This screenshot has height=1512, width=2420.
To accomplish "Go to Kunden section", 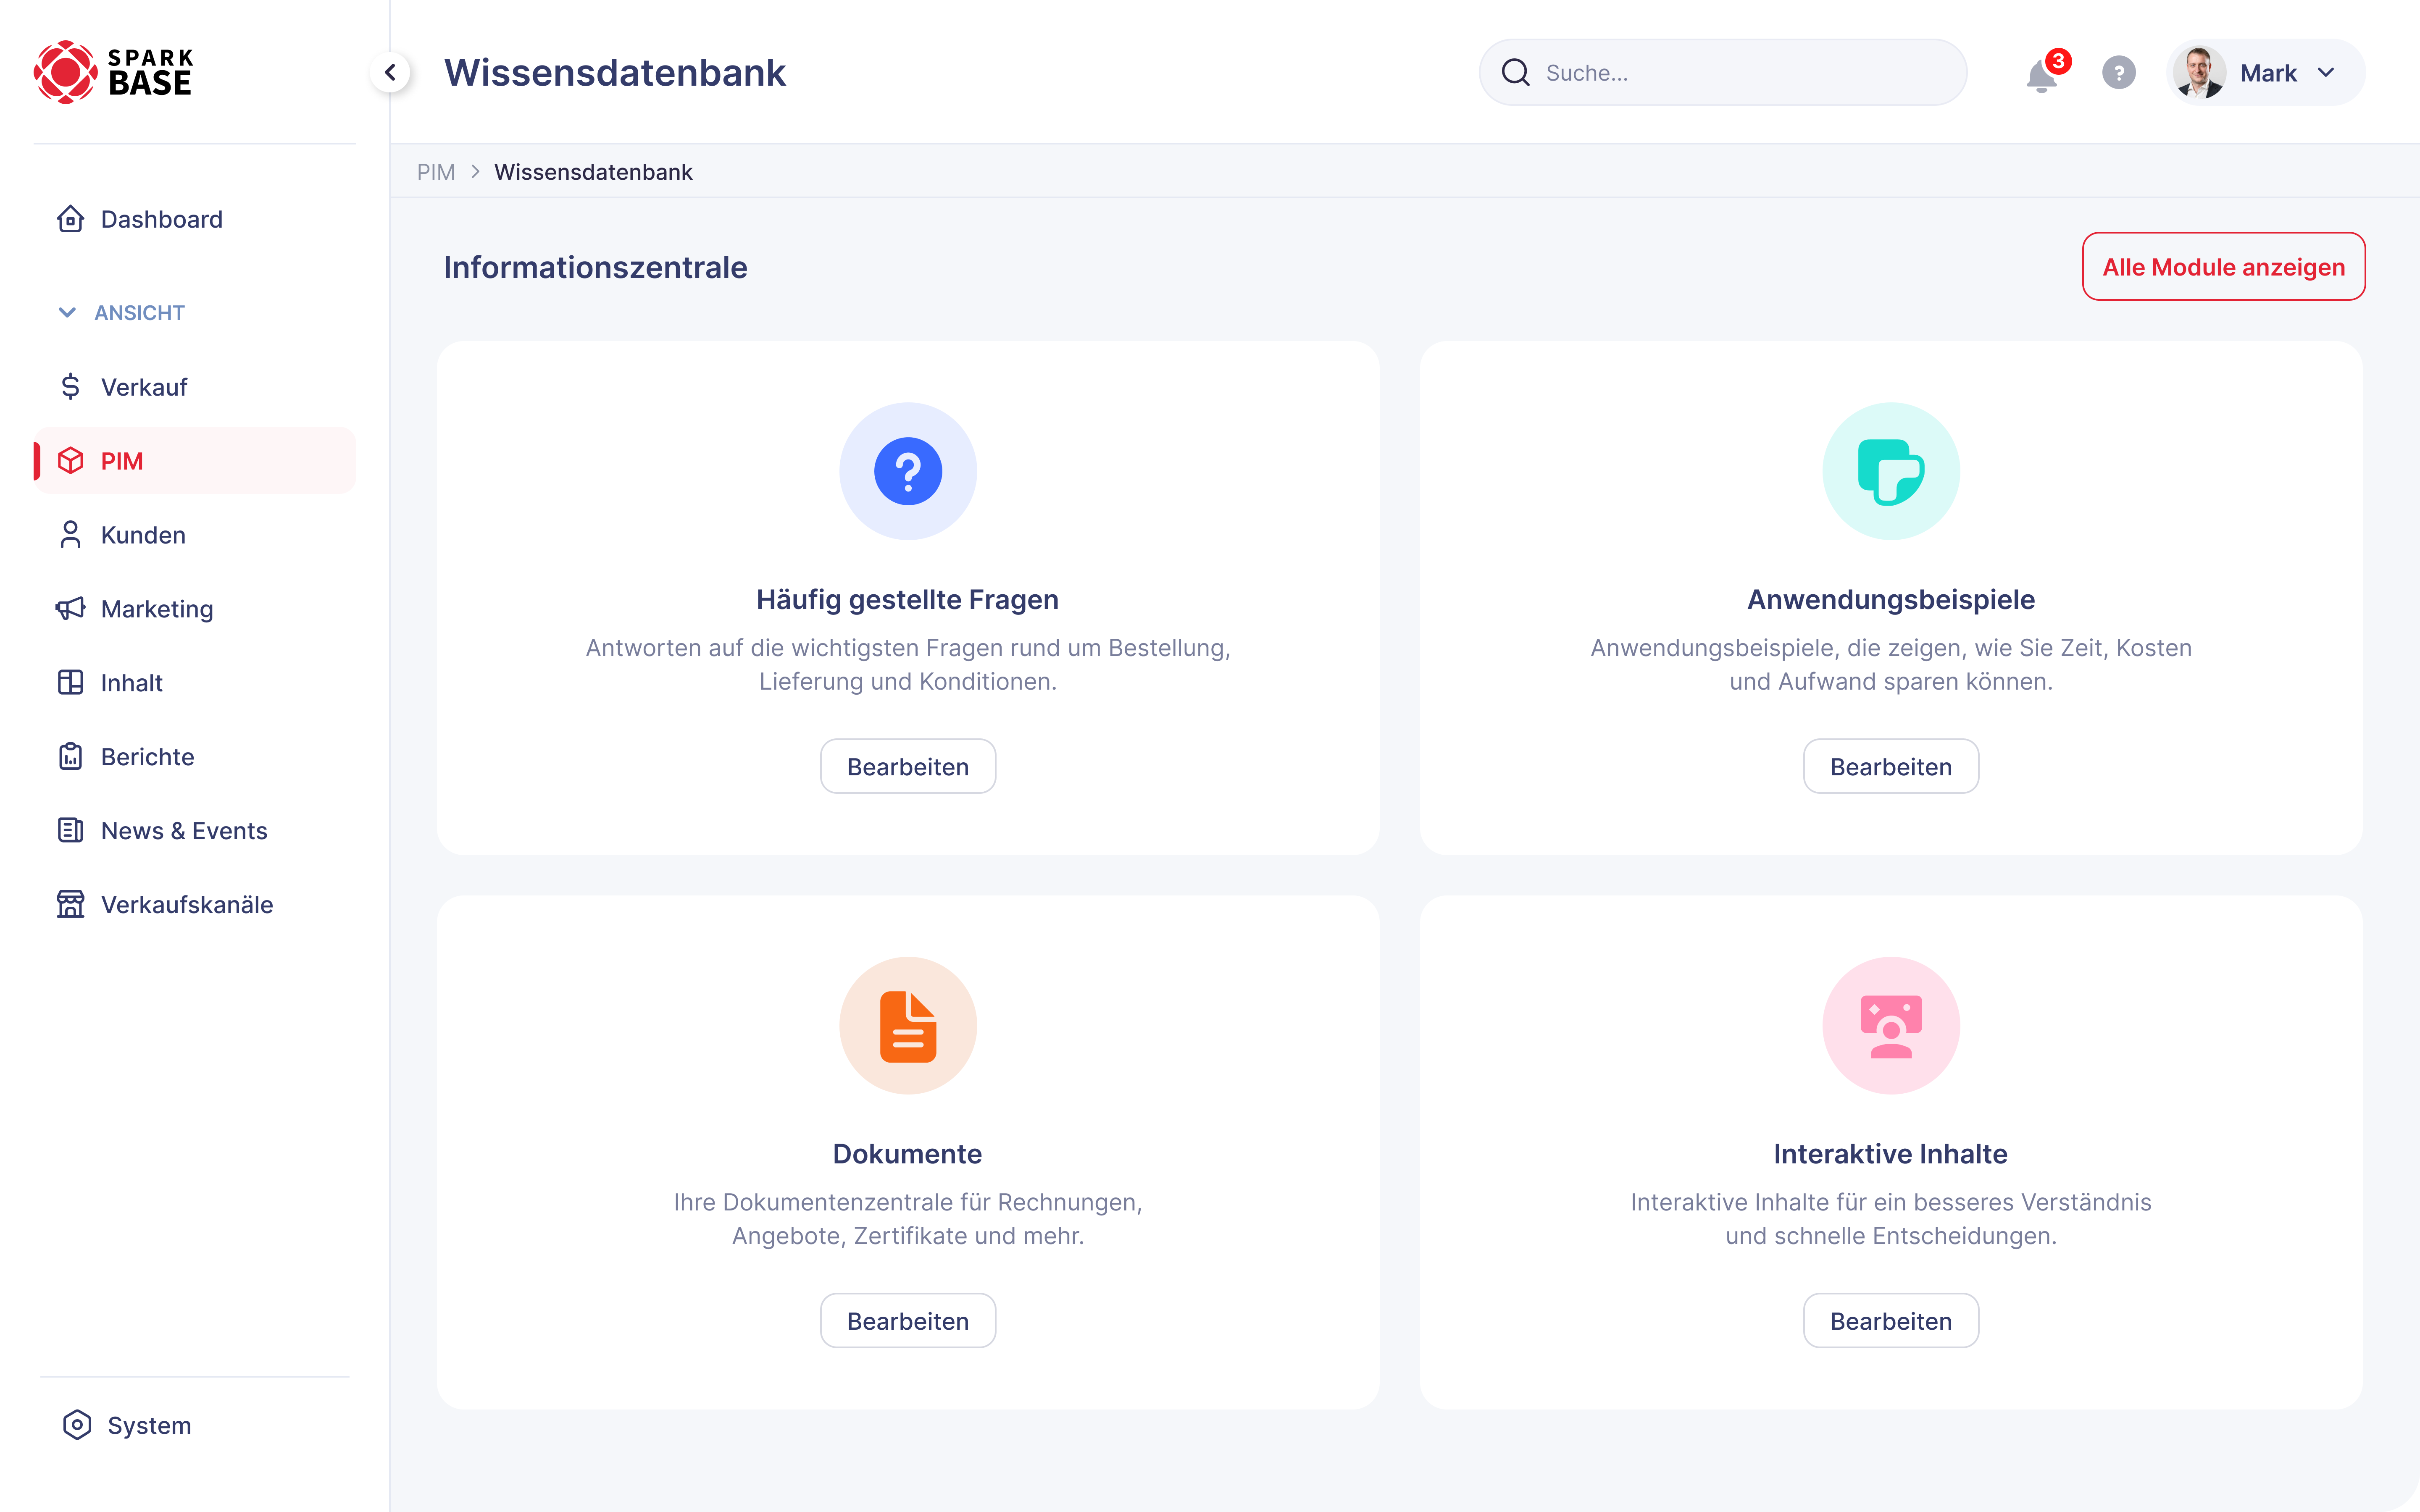I will pos(194,535).
